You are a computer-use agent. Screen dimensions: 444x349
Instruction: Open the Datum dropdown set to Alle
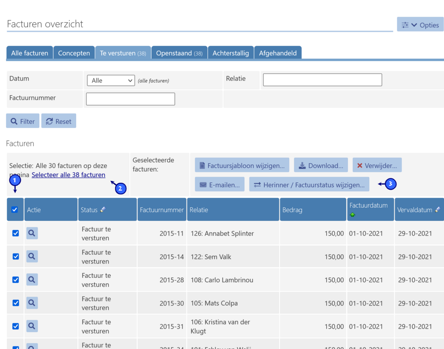point(111,81)
